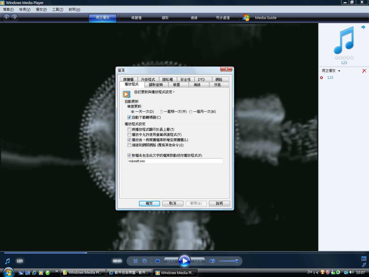The image size is (369, 277).
Task: Turn shuffle on
Action: [135, 261]
